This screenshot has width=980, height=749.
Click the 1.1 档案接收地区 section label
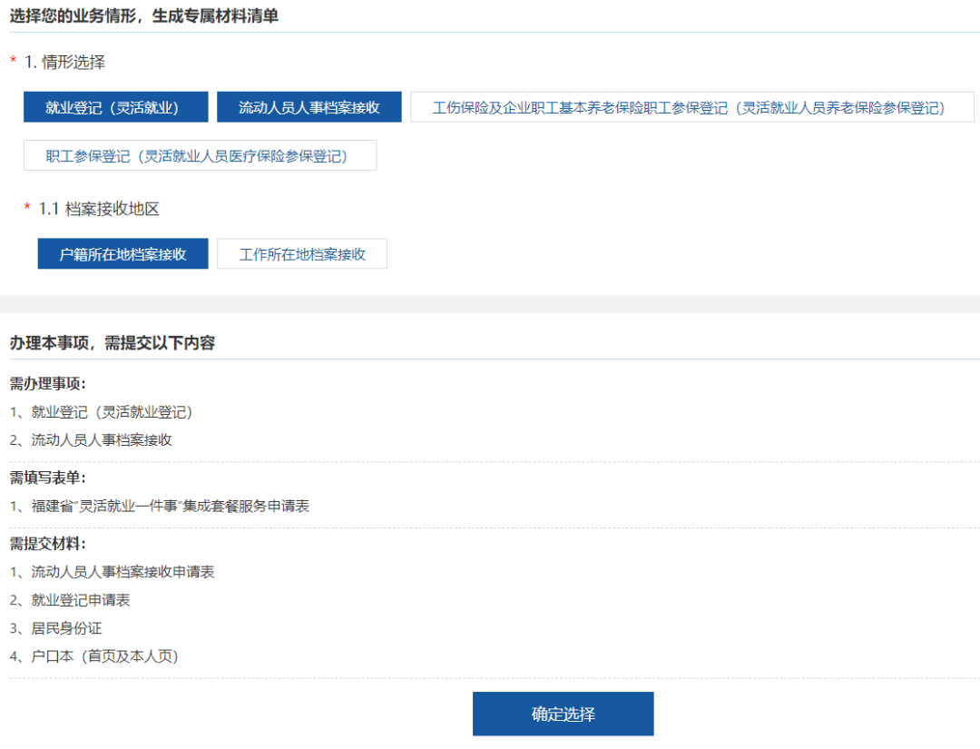(99, 208)
